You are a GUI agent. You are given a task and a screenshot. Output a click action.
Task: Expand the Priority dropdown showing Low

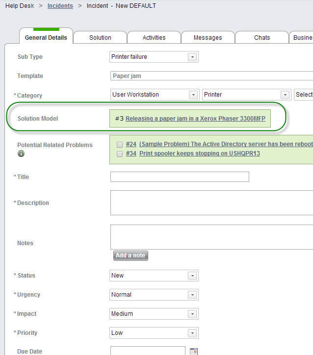point(193,333)
